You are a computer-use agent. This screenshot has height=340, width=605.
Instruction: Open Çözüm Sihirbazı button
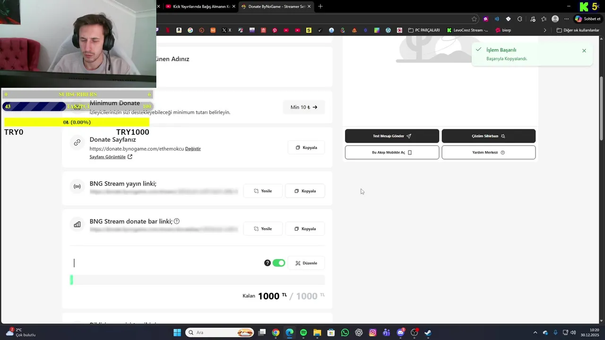click(488, 136)
